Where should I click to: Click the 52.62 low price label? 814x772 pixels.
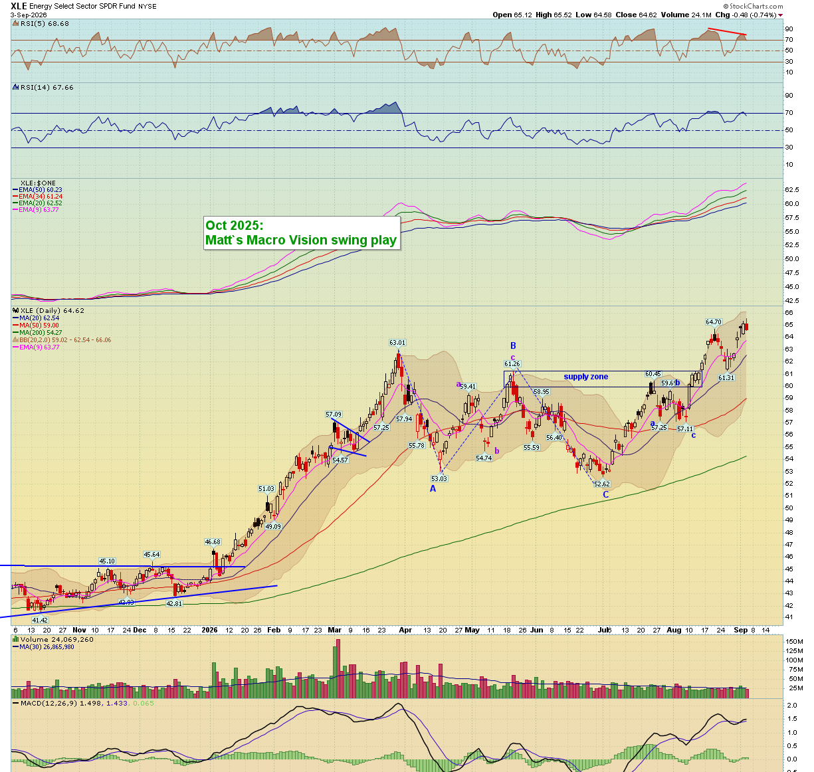coord(602,484)
